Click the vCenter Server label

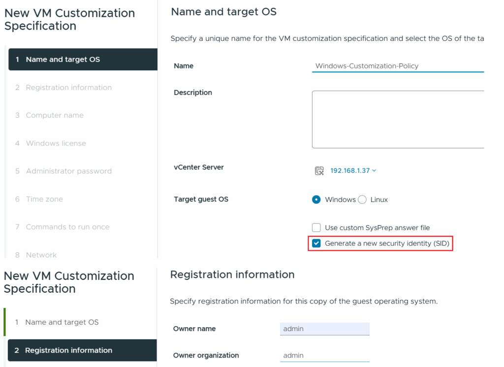click(199, 167)
